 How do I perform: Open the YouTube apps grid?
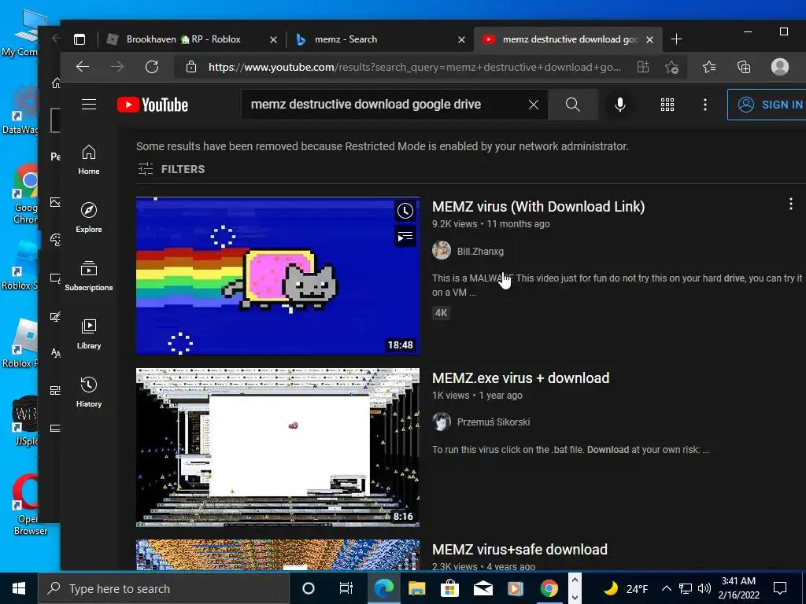[x=667, y=105]
